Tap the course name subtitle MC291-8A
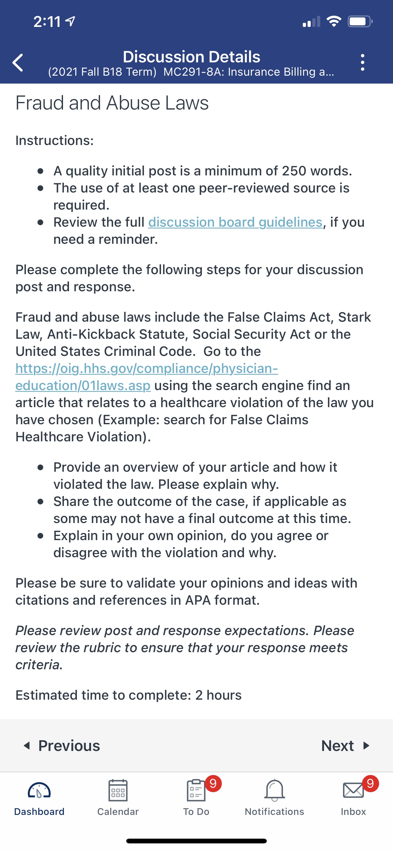 249,72
